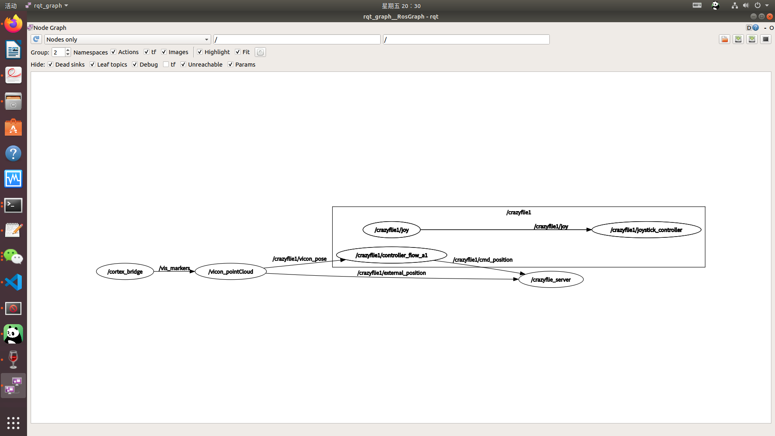Enable the unchecked tf hide checkbox
Image resolution: width=775 pixels, height=436 pixels.
pyautogui.click(x=166, y=65)
